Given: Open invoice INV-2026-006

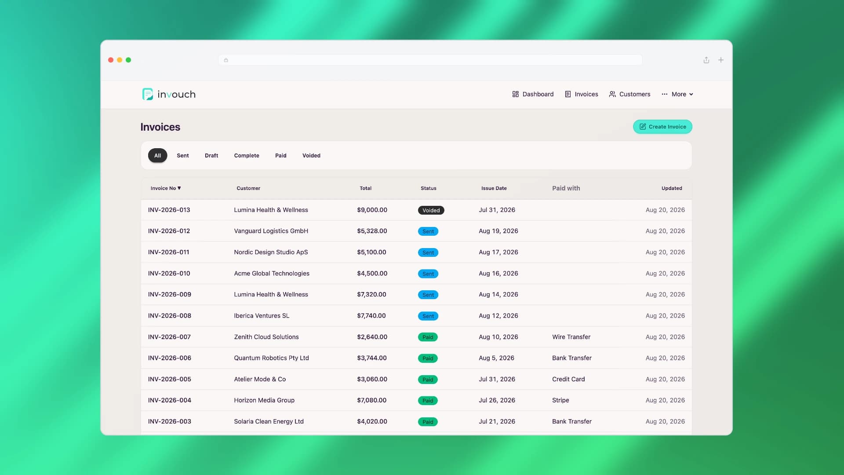Looking at the screenshot, I should tap(169, 358).
